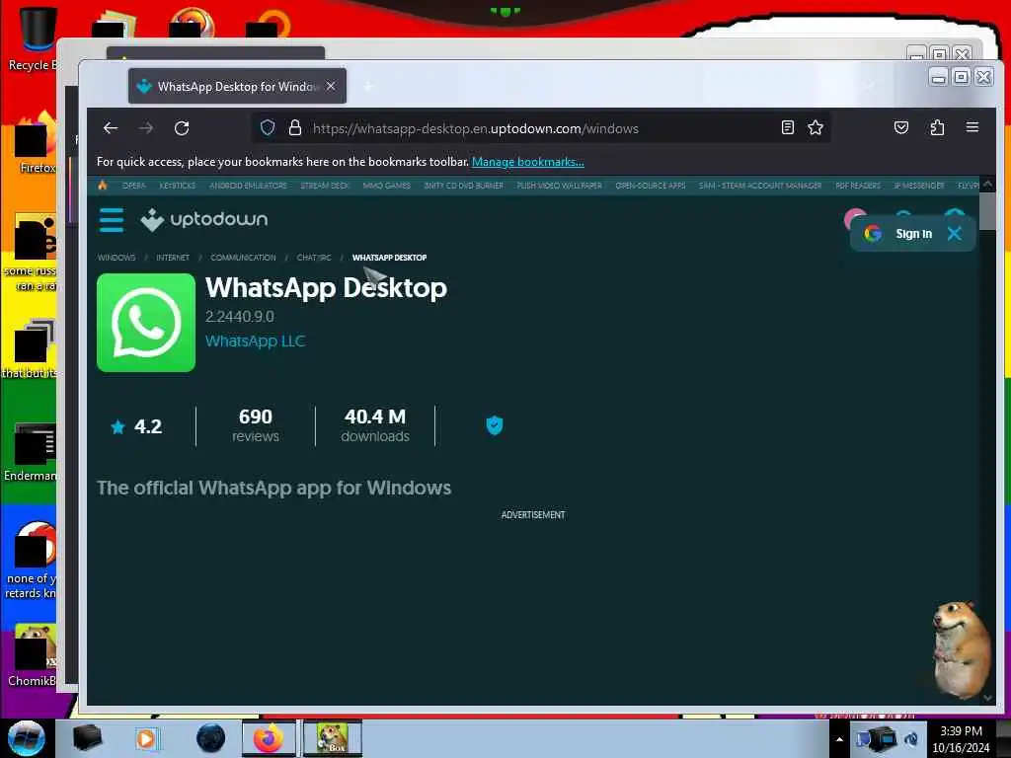
Task: Open the volume control in tray
Action: [x=911, y=739]
